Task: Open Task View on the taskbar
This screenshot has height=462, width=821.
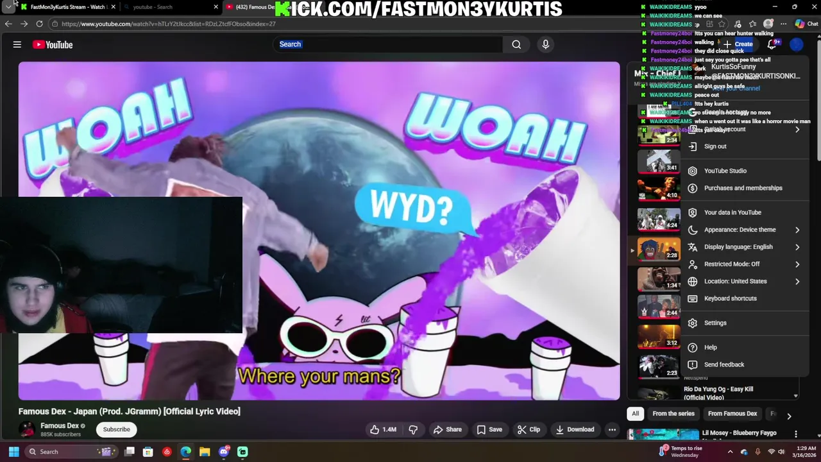Action: click(x=130, y=452)
